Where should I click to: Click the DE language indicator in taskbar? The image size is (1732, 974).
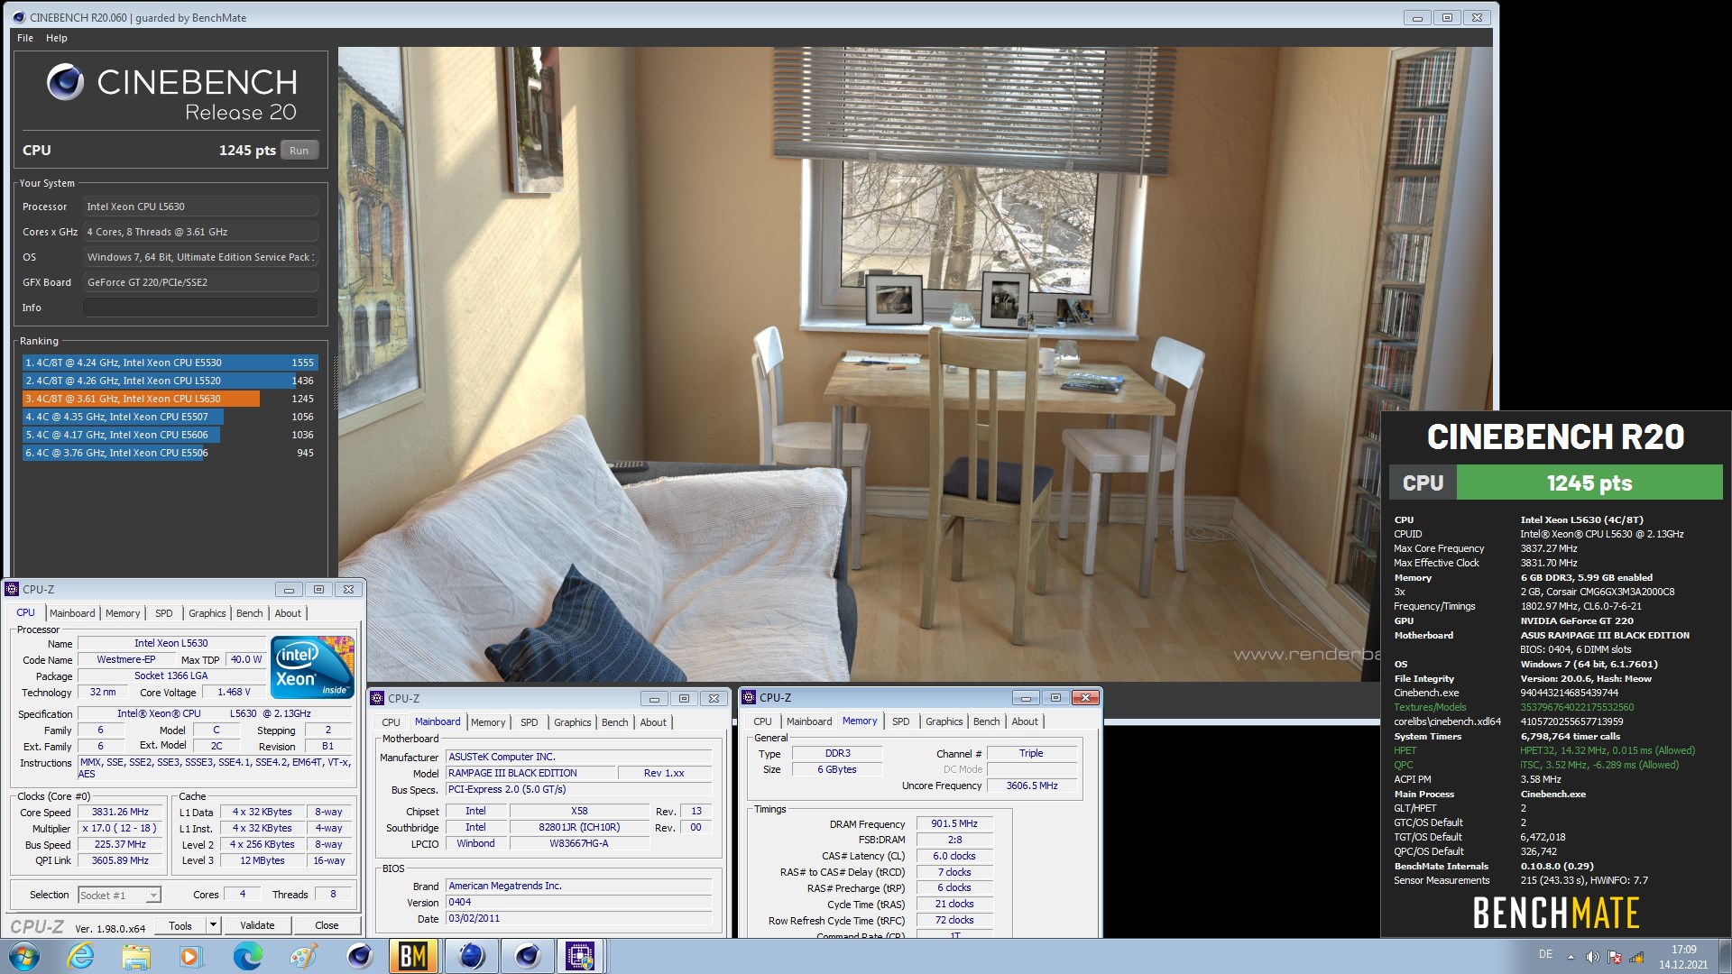click(x=1545, y=954)
